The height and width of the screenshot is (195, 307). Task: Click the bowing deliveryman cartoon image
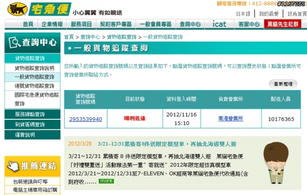pos(276,163)
